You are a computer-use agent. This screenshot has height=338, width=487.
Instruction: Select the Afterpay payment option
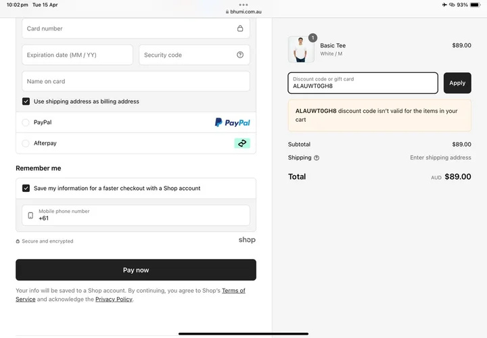(26, 143)
